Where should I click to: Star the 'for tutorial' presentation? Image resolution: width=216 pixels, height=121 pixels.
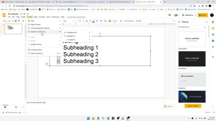tap(21, 14)
